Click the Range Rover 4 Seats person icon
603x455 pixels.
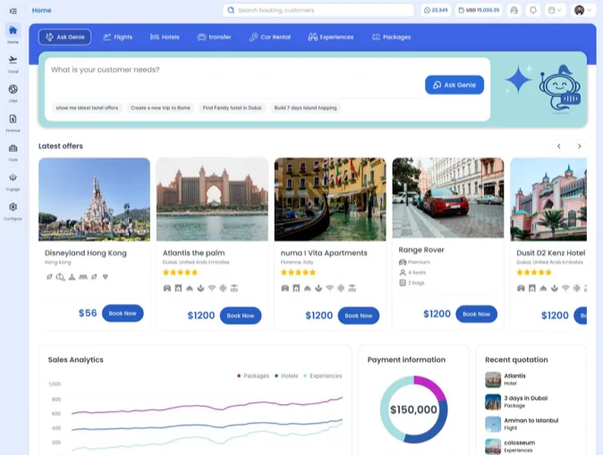403,273
